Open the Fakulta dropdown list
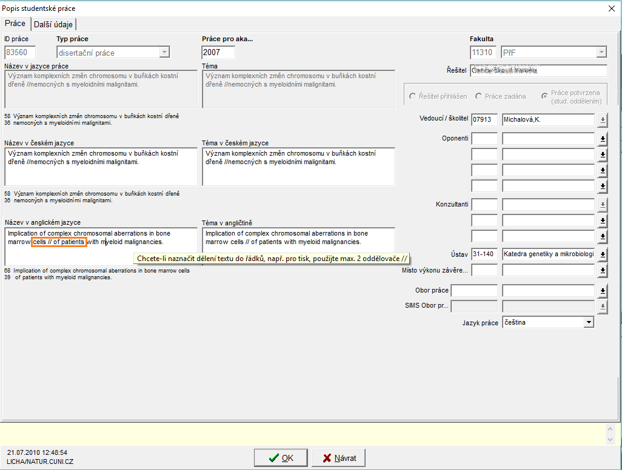The height and width of the screenshot is (470, 622). coord(601,53)
